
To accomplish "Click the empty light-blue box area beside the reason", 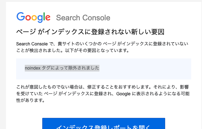I will (x=145, y=69).
